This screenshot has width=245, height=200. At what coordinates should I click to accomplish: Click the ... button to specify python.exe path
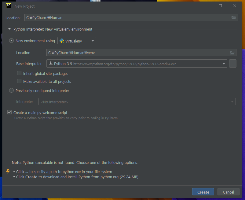point(233,64)
